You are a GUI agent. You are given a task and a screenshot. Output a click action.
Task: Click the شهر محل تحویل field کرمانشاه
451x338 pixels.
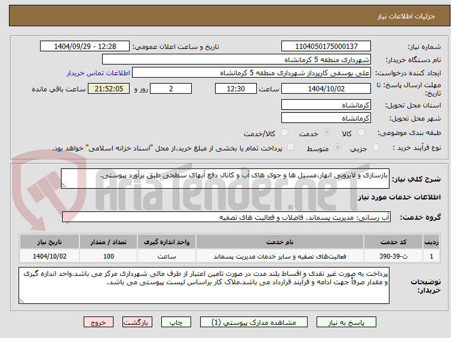click(326, 118)
